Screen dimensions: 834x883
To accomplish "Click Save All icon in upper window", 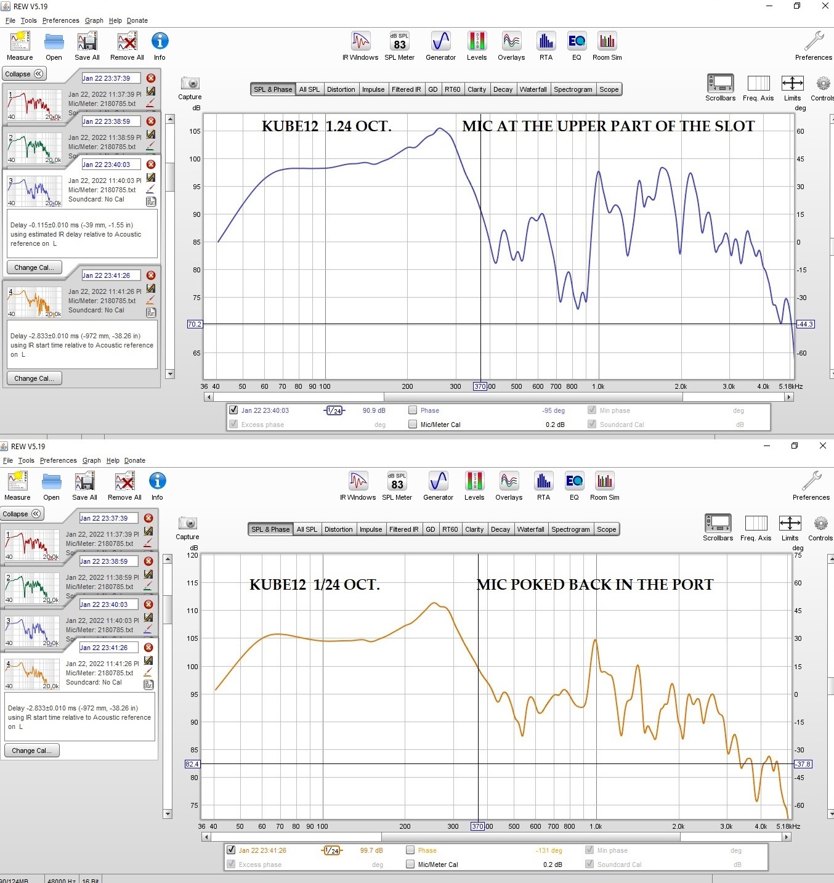I will [87, 41].
